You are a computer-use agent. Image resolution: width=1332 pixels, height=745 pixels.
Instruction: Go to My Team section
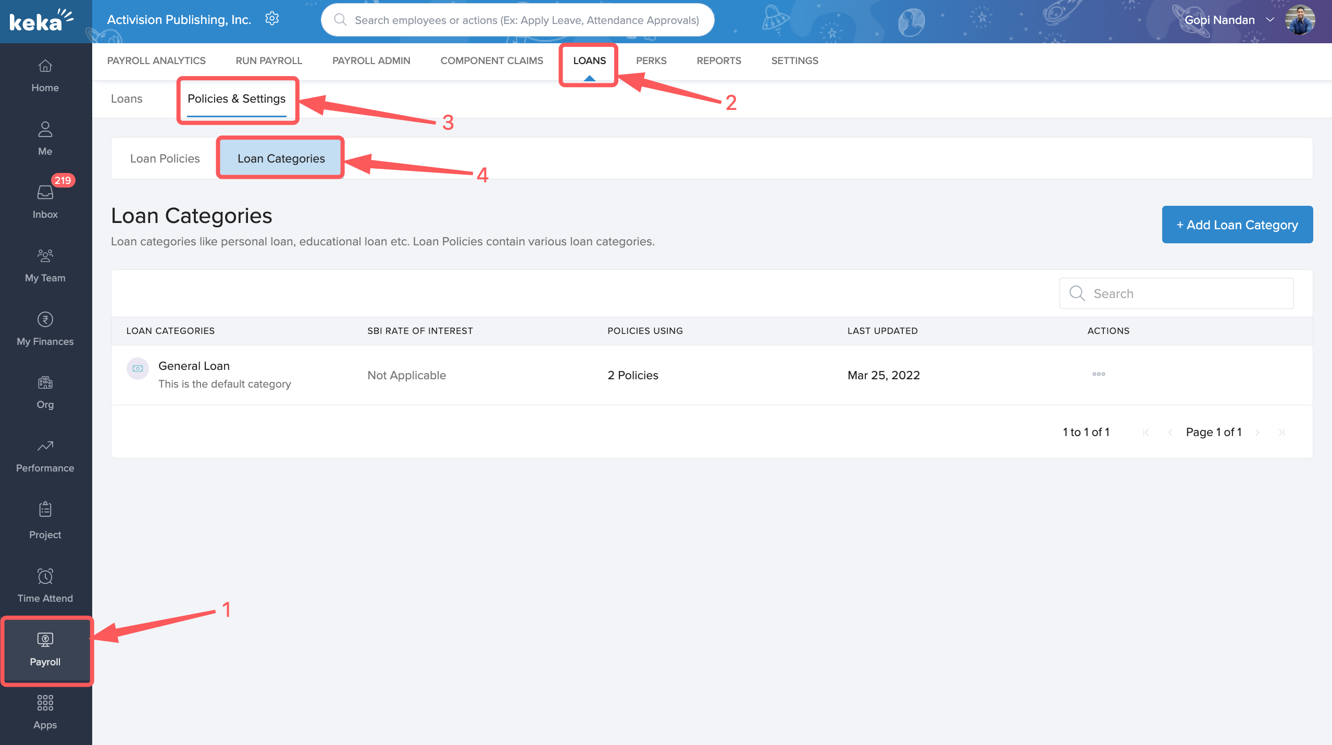pyautogui.click(x=45, y=265)
